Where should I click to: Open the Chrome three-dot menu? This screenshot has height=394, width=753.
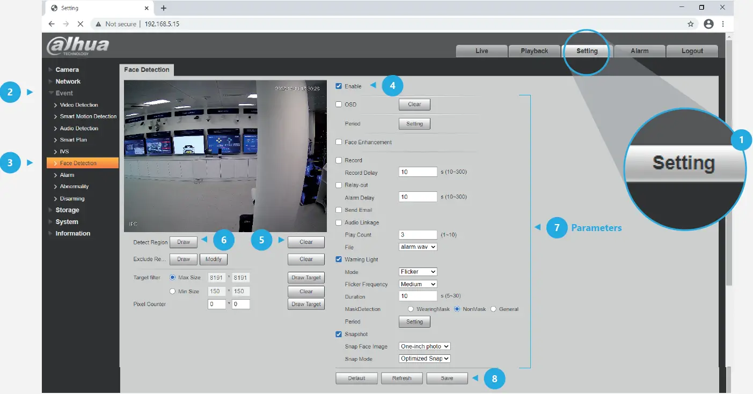(723, 24)
